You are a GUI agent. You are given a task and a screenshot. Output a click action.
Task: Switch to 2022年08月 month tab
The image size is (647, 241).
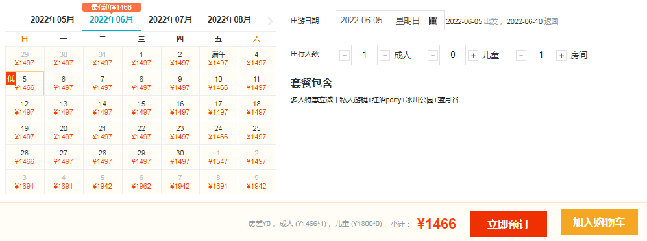(x=230, y=19)
